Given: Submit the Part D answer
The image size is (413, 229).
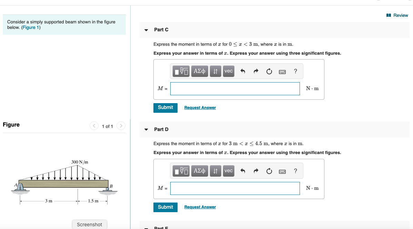Looking at the screenshot, I should coord(165,207).
